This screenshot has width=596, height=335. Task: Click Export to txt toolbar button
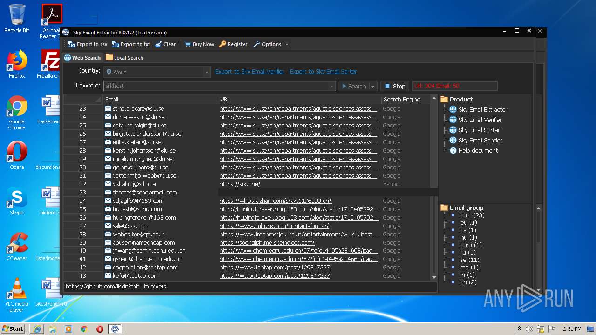point(131,44)
